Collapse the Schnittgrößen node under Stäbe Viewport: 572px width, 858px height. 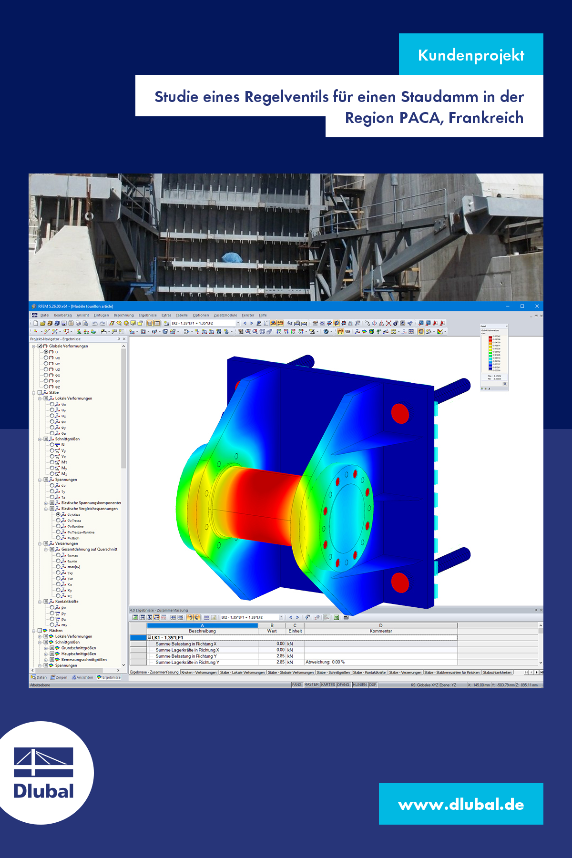(x=40, y=439)
